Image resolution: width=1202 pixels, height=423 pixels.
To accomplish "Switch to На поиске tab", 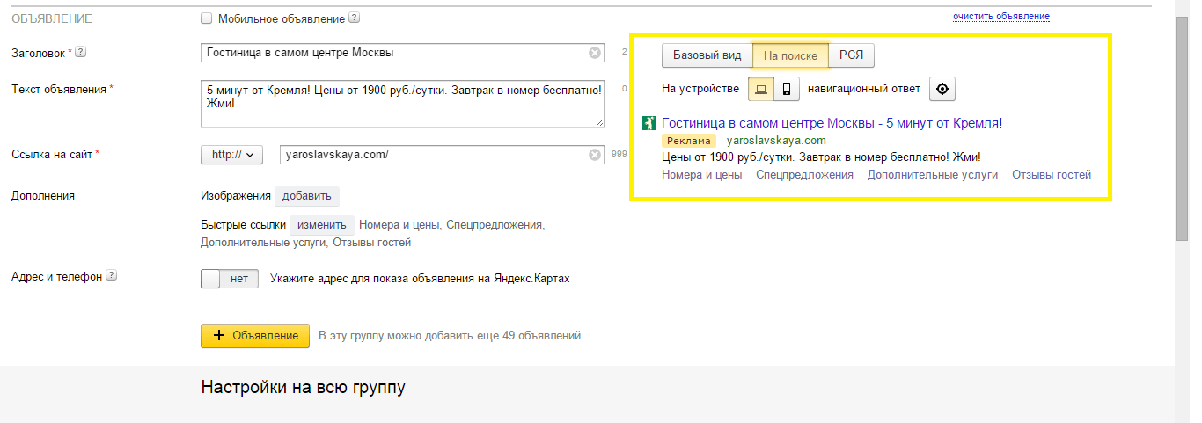I will [790, 55].
